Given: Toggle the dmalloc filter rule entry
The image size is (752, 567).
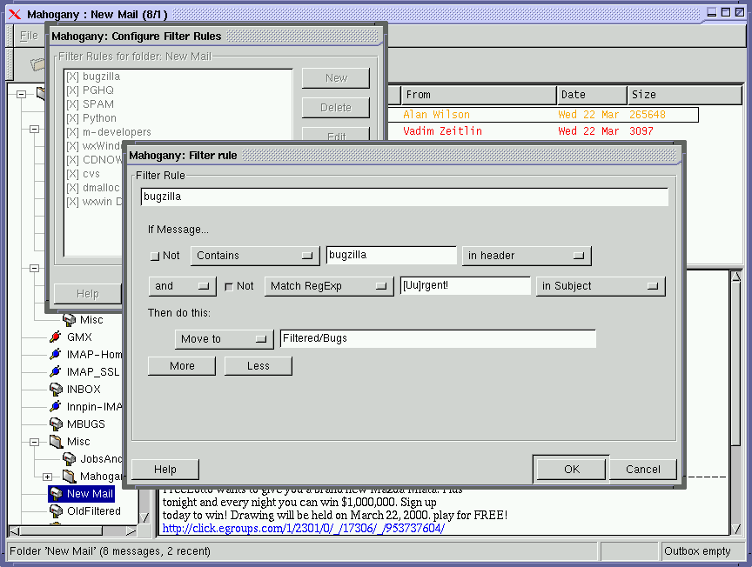Looking at the screenshot, I should pyautogui.click(x=93, y=187).
